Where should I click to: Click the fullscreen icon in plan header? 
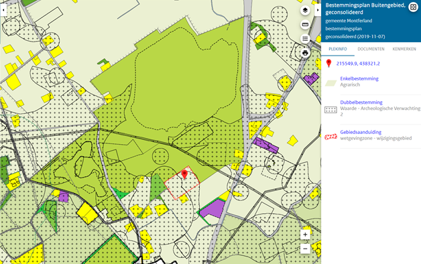pyautogui.click(x=413, y=7)
